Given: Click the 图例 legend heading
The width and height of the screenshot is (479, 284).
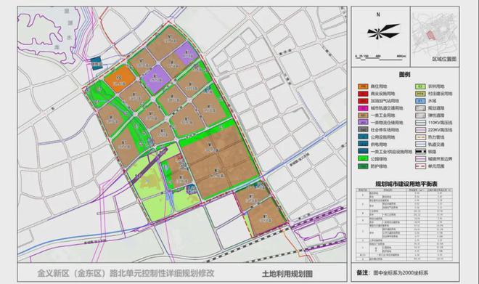Looking at the screenshot, I should click(404, 75).
